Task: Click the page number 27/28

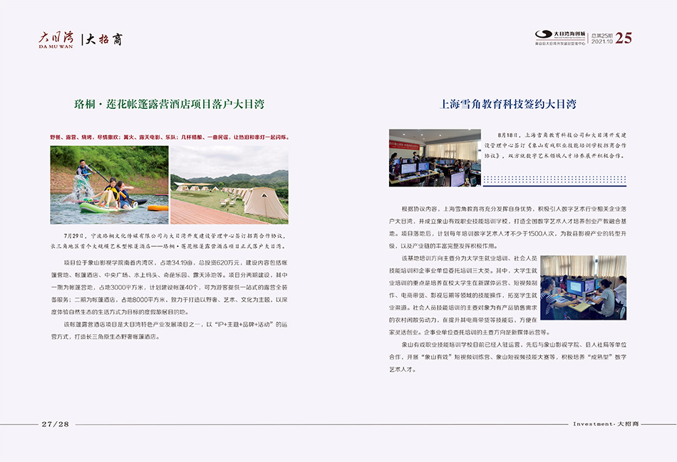Action: tap(56, 424)
